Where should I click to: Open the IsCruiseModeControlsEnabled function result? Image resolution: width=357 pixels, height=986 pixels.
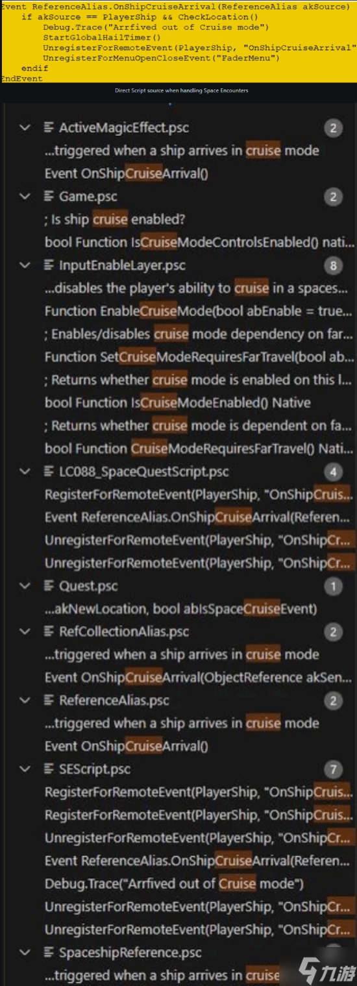tap(200, 242)
